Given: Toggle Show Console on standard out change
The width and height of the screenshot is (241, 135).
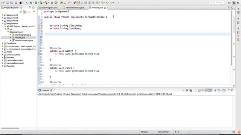Looking at the screenshot, I should tap(207, 90).
